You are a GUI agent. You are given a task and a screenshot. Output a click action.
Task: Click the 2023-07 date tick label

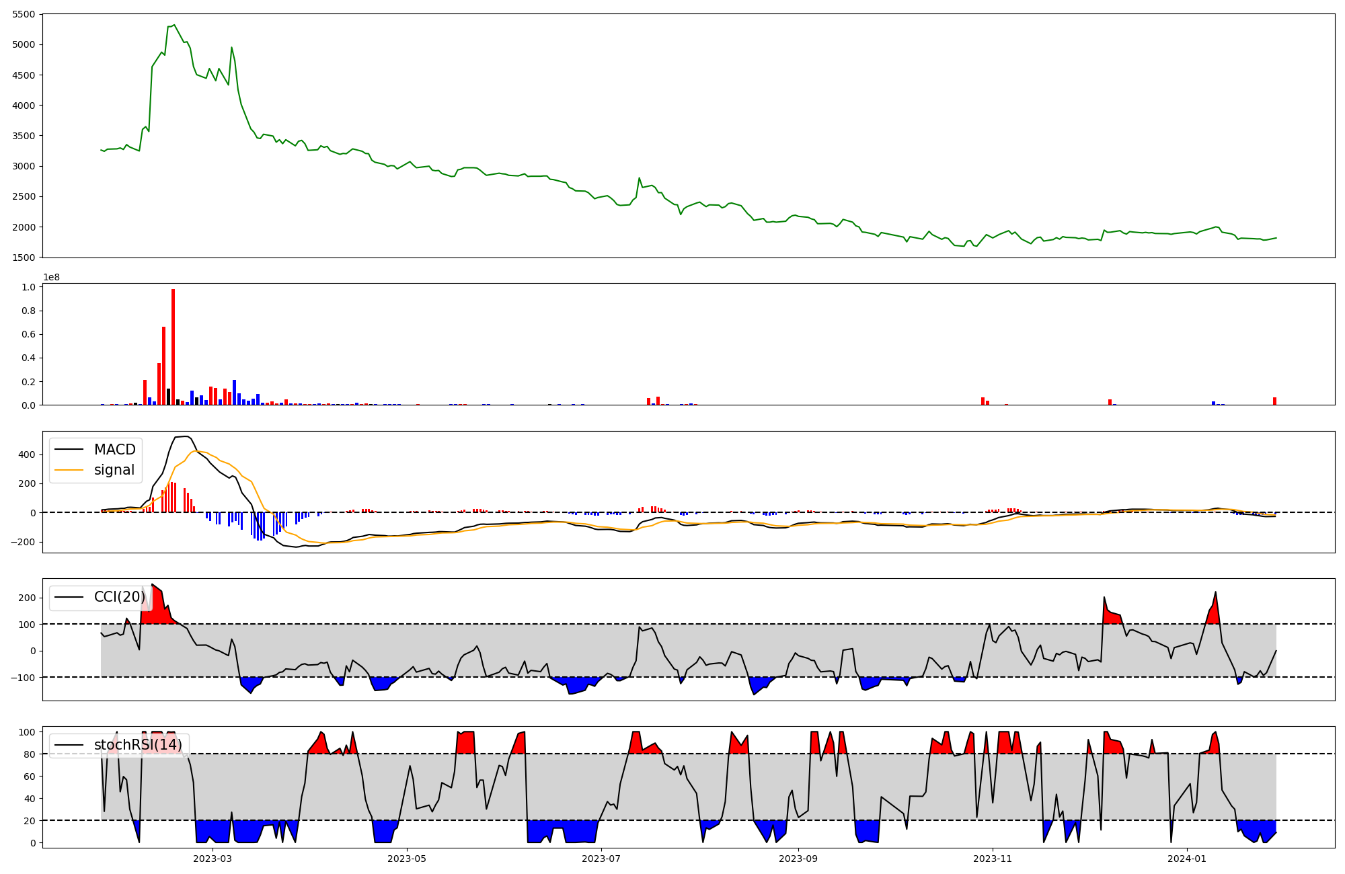tap(601, 859)
